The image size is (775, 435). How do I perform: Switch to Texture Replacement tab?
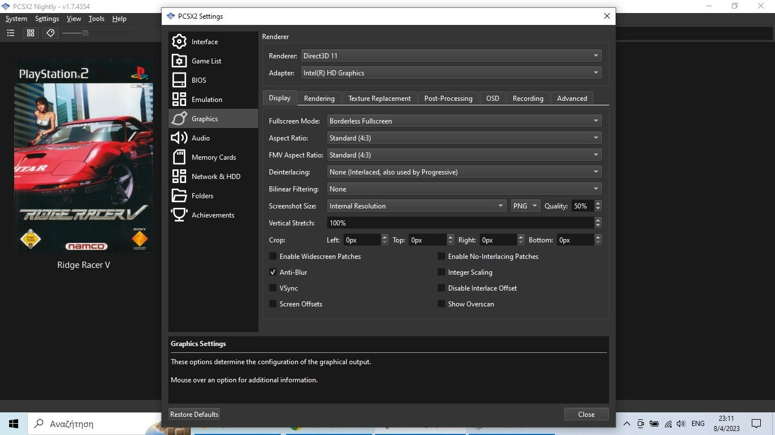[x=380, y=99]
